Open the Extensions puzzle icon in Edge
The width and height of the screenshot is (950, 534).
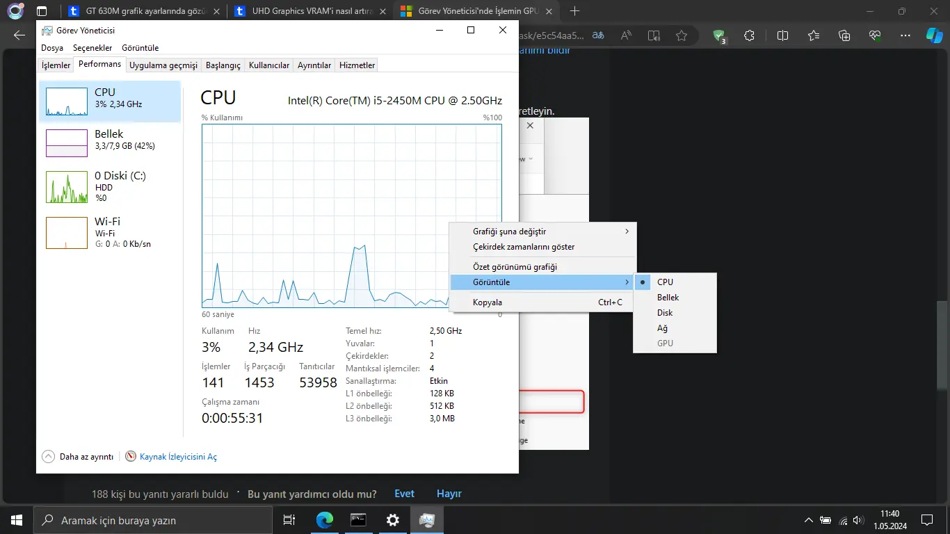749,36
